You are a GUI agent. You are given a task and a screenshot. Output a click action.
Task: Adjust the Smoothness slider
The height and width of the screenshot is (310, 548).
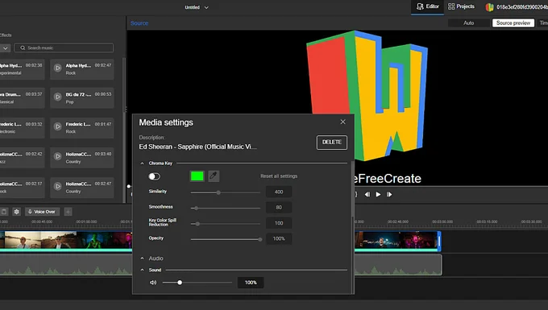click(226, 208)
